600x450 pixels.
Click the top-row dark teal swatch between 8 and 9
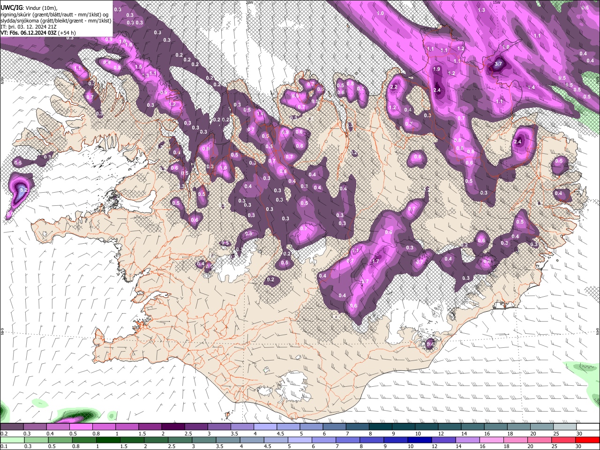tap(381, 427)
